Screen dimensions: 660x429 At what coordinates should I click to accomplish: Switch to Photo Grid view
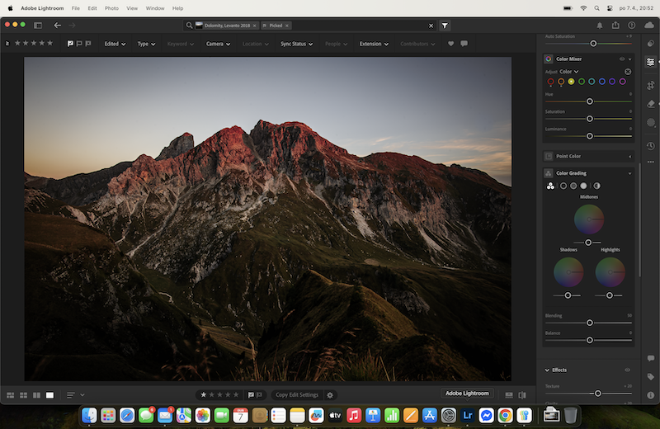[x=11, y=395]
